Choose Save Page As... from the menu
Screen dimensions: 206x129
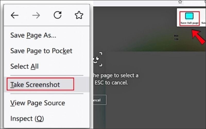(x=33, y=35)
